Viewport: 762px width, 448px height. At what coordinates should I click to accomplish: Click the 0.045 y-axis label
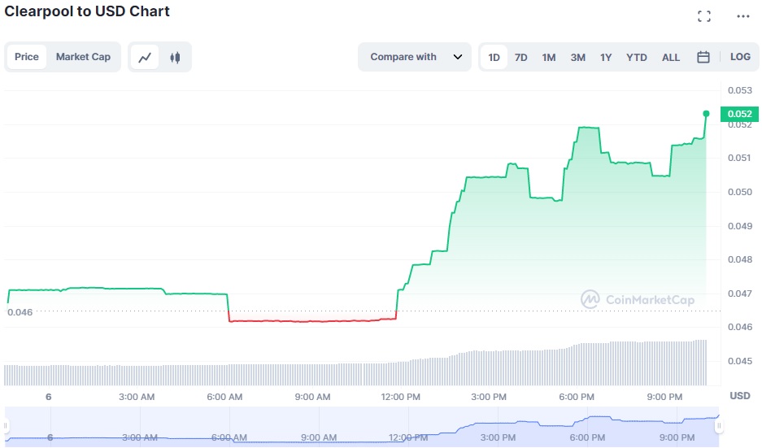point(740,361)
